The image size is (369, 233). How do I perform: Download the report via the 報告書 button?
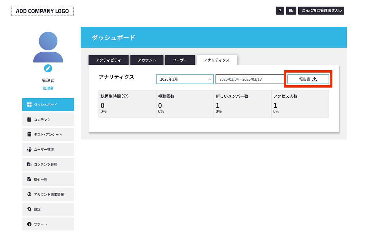pos(308,79)
